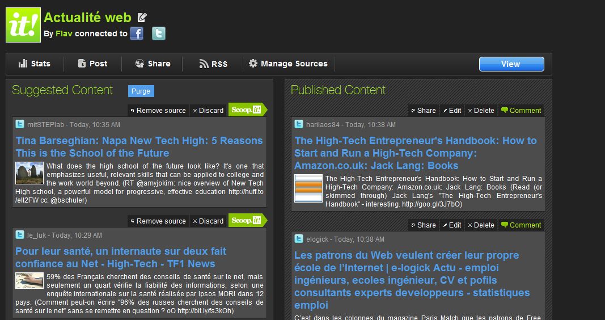Open Pour leur santé article title

pos(121,258)
